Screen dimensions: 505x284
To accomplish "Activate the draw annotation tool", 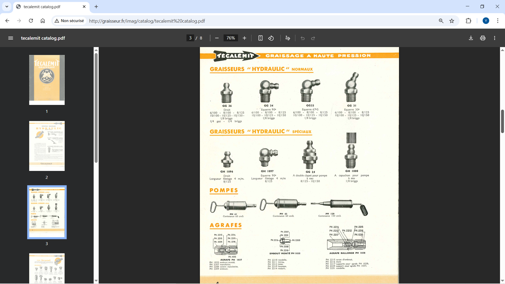I will click(x=288, y=38).
